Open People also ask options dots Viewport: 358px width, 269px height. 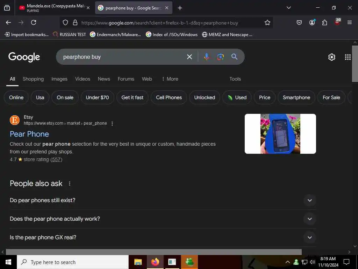coord(70,184)
